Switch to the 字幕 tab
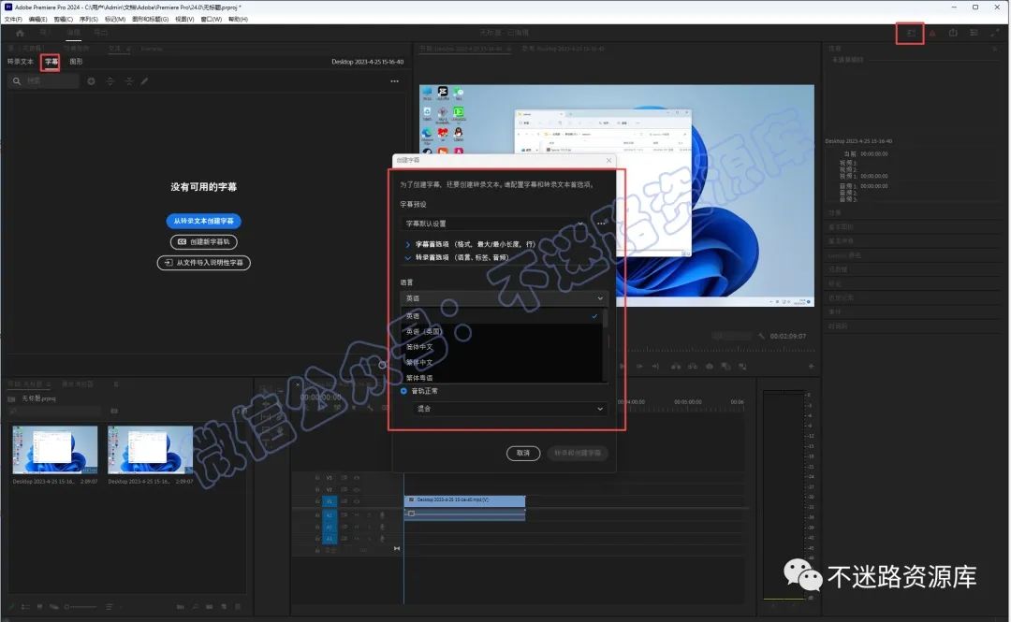The height and width of the screenshot is (622, 1011). tap(51, 62)
